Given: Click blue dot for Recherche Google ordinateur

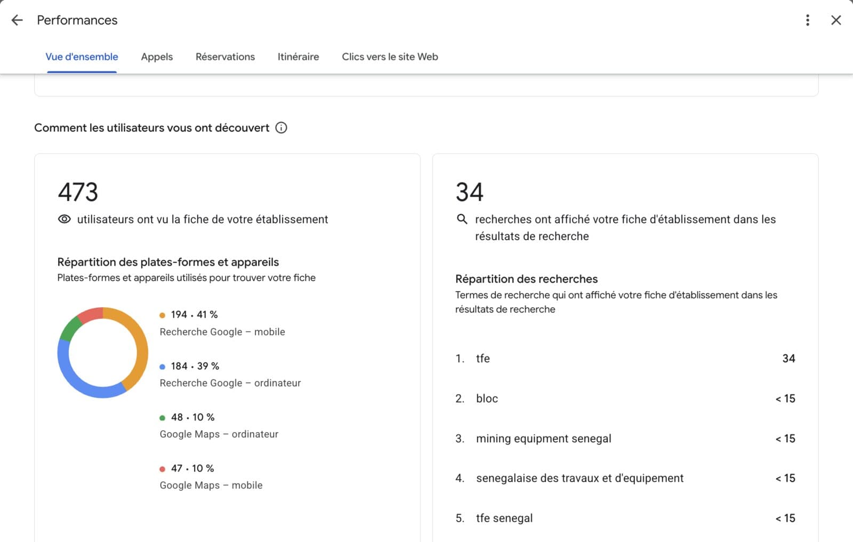Looking at the screenshot, I should (x=162, y=366).
